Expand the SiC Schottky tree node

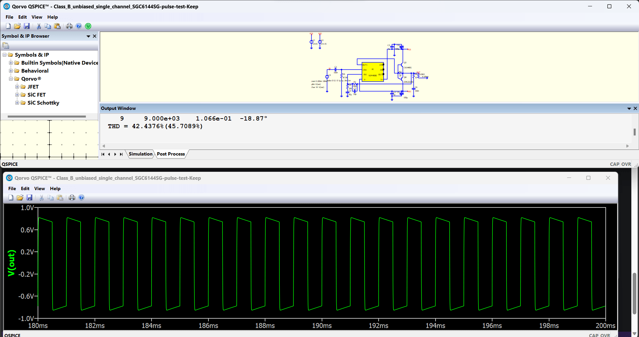coord(17,103)
